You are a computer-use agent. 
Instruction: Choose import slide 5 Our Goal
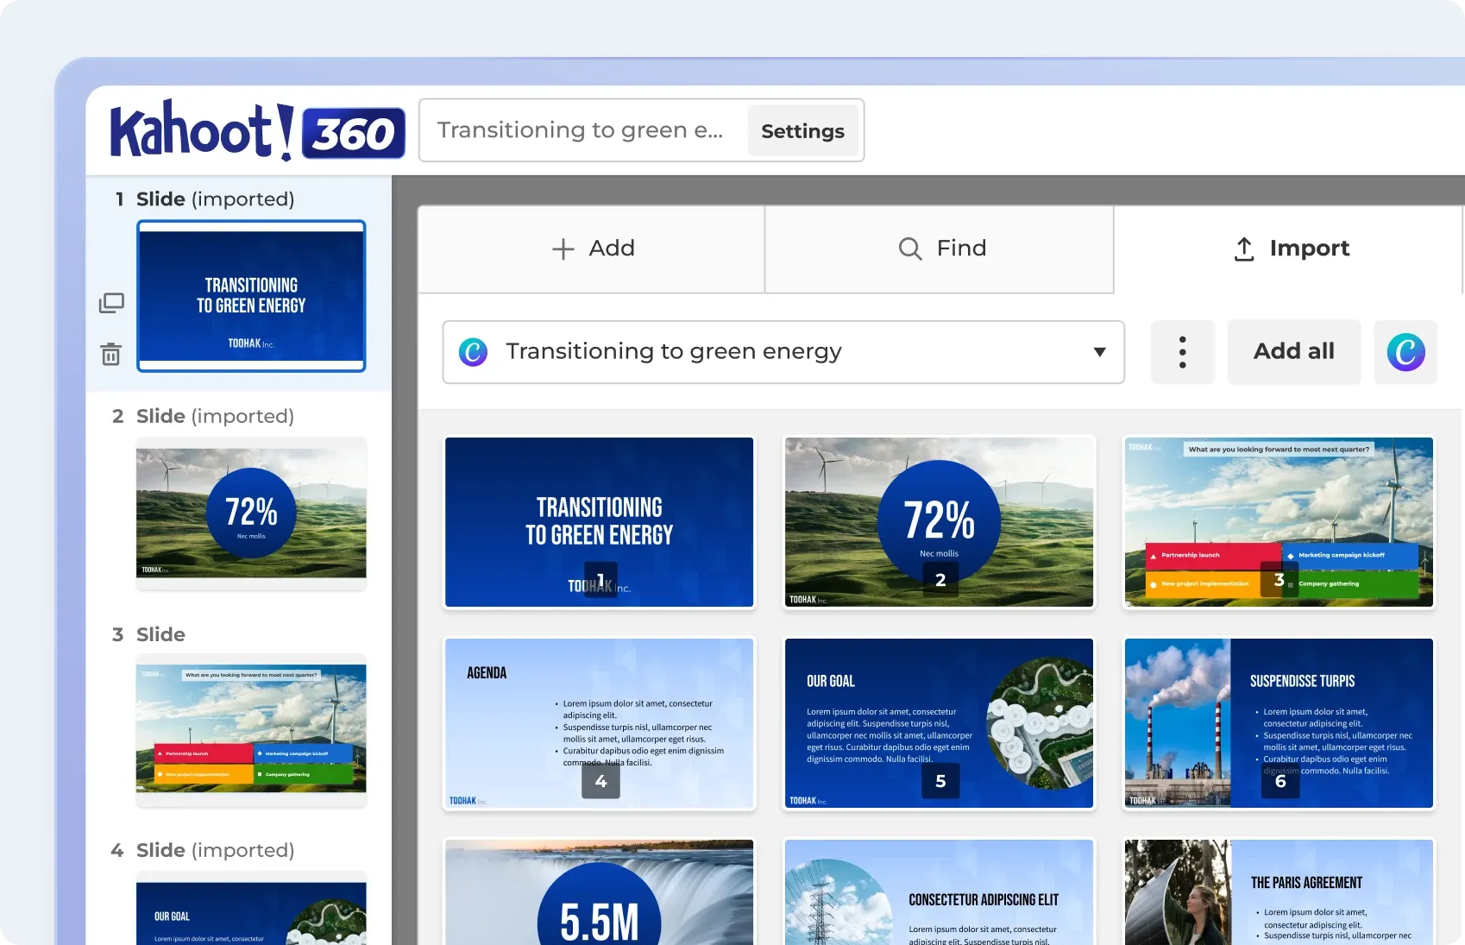coord(939,723)
